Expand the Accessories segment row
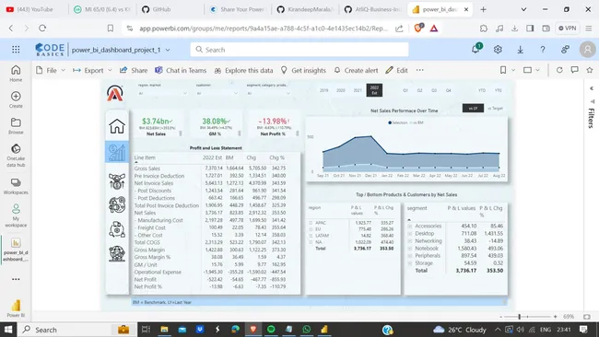 409,226
